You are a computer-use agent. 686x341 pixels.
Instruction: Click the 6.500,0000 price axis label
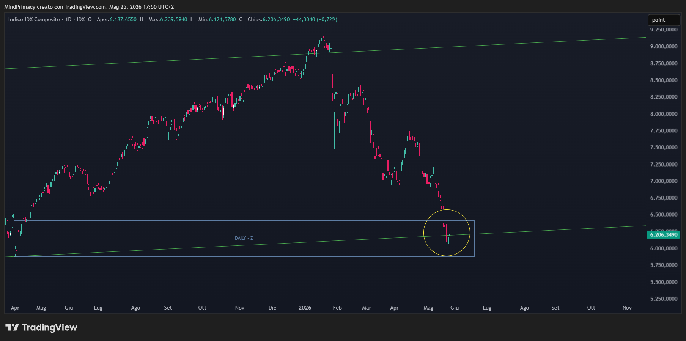(664, 214)
